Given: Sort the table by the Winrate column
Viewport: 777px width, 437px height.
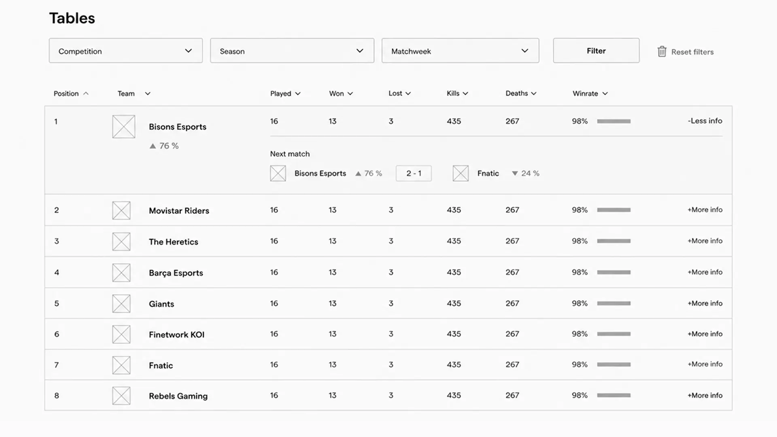Looking at the screenshot, I should pyautogui.click(x=590, y=93).
